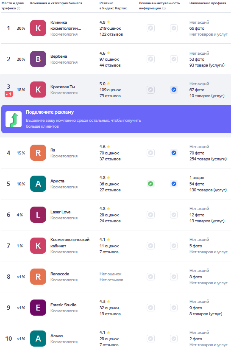Open the Estetic Studio avatar with letter E

(38, 308)
